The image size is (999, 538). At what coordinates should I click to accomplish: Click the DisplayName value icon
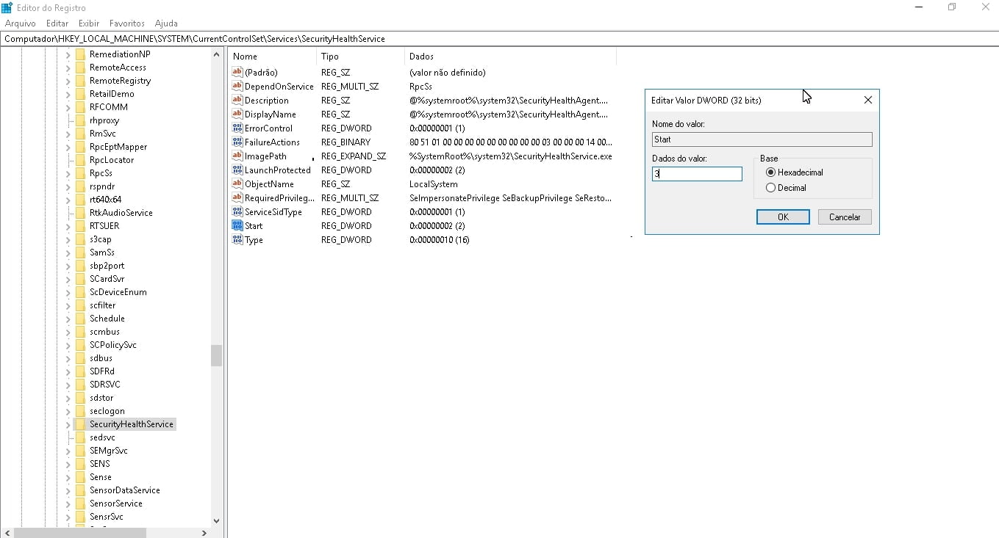pyautogui.click(x=237, y=114)
